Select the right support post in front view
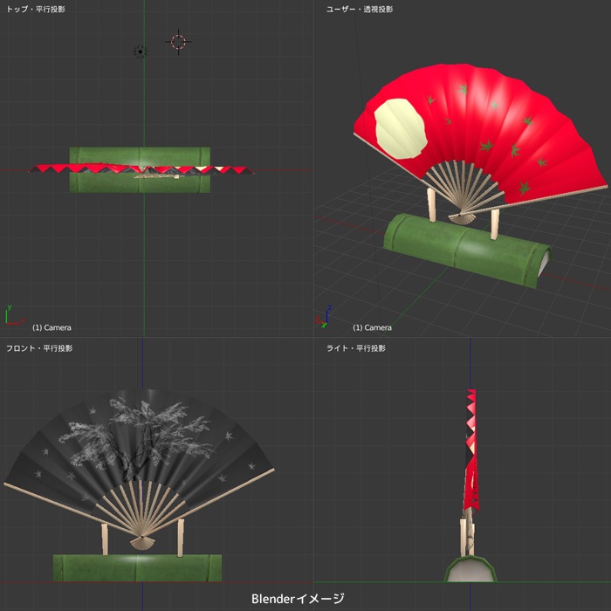 pos(181,538)
